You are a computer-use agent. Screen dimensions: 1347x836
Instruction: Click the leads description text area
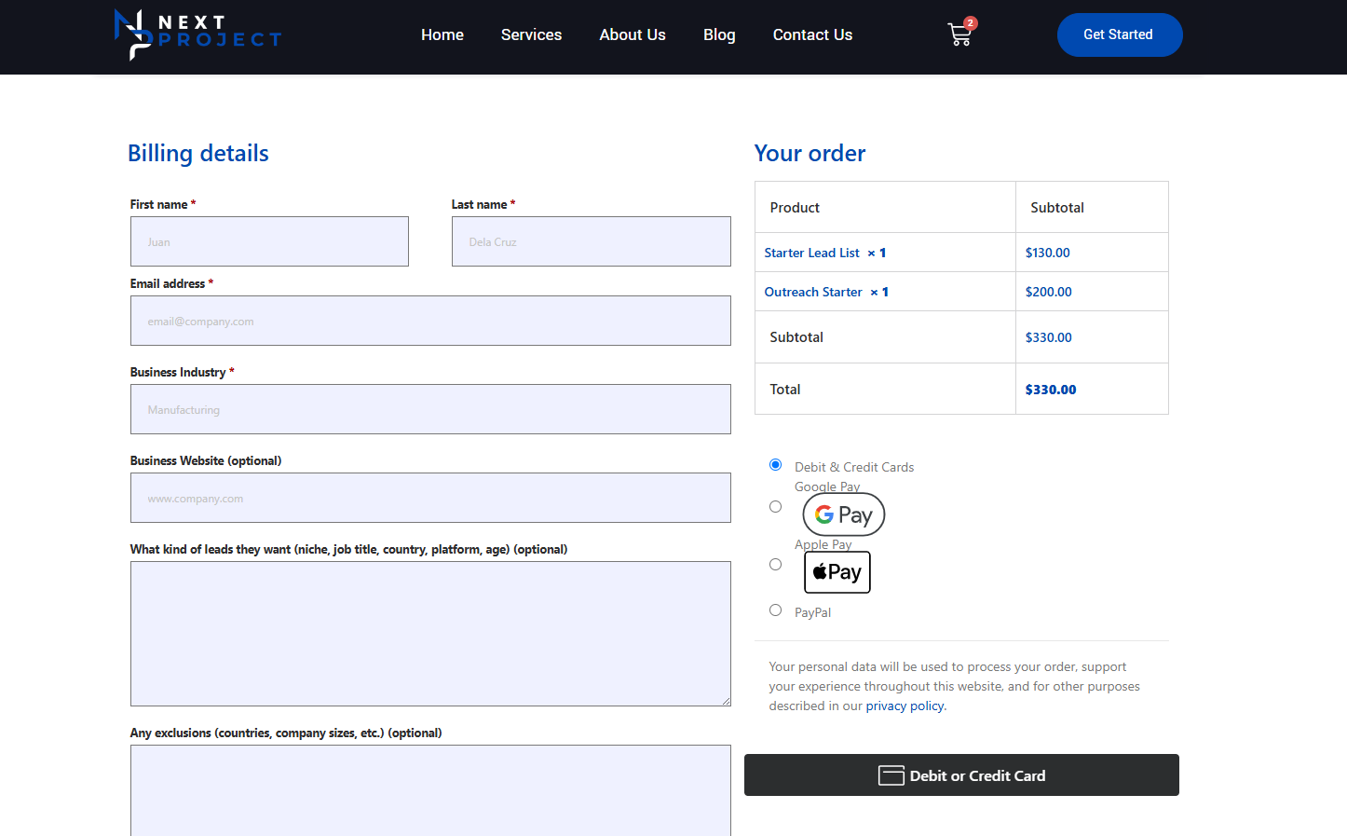[x=430, y=634]
